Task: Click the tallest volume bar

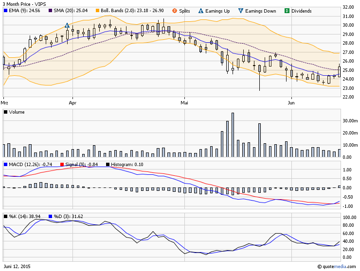Action: [233, 135]
